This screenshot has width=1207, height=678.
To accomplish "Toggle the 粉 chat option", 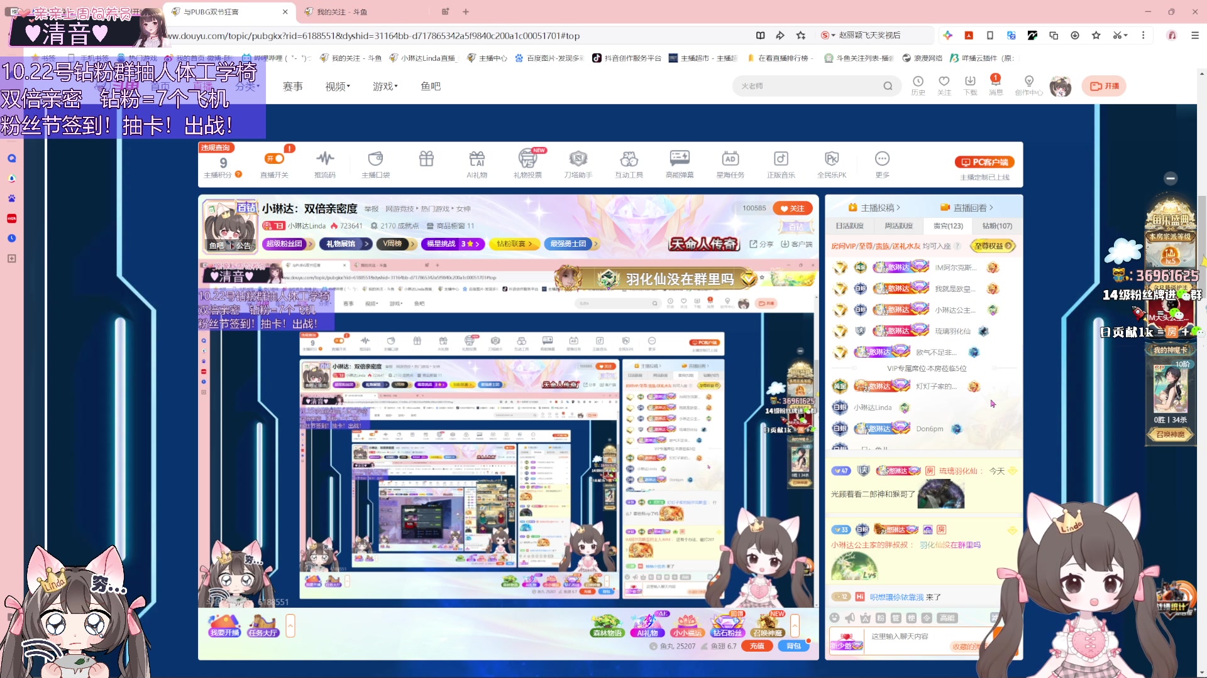I will point(881,618).
